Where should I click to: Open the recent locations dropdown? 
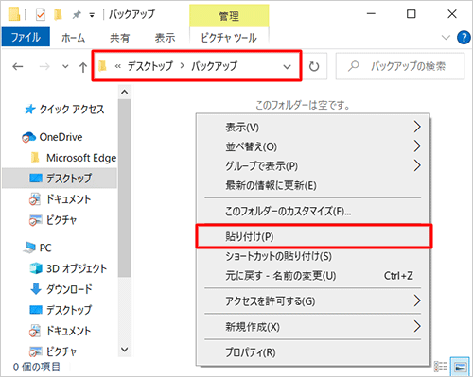(65, 66)
